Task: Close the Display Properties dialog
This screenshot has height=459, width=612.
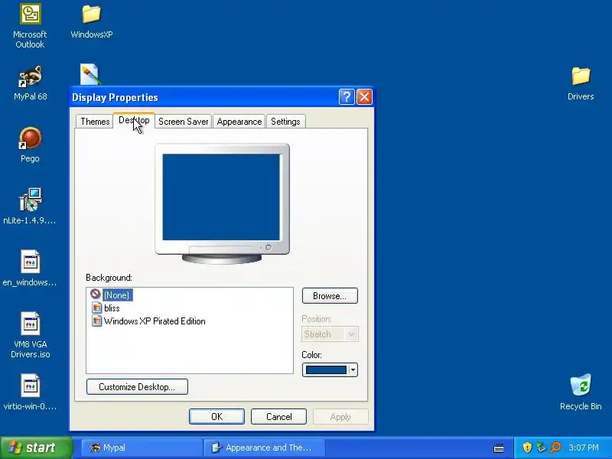Action: (x=365, y=97)
